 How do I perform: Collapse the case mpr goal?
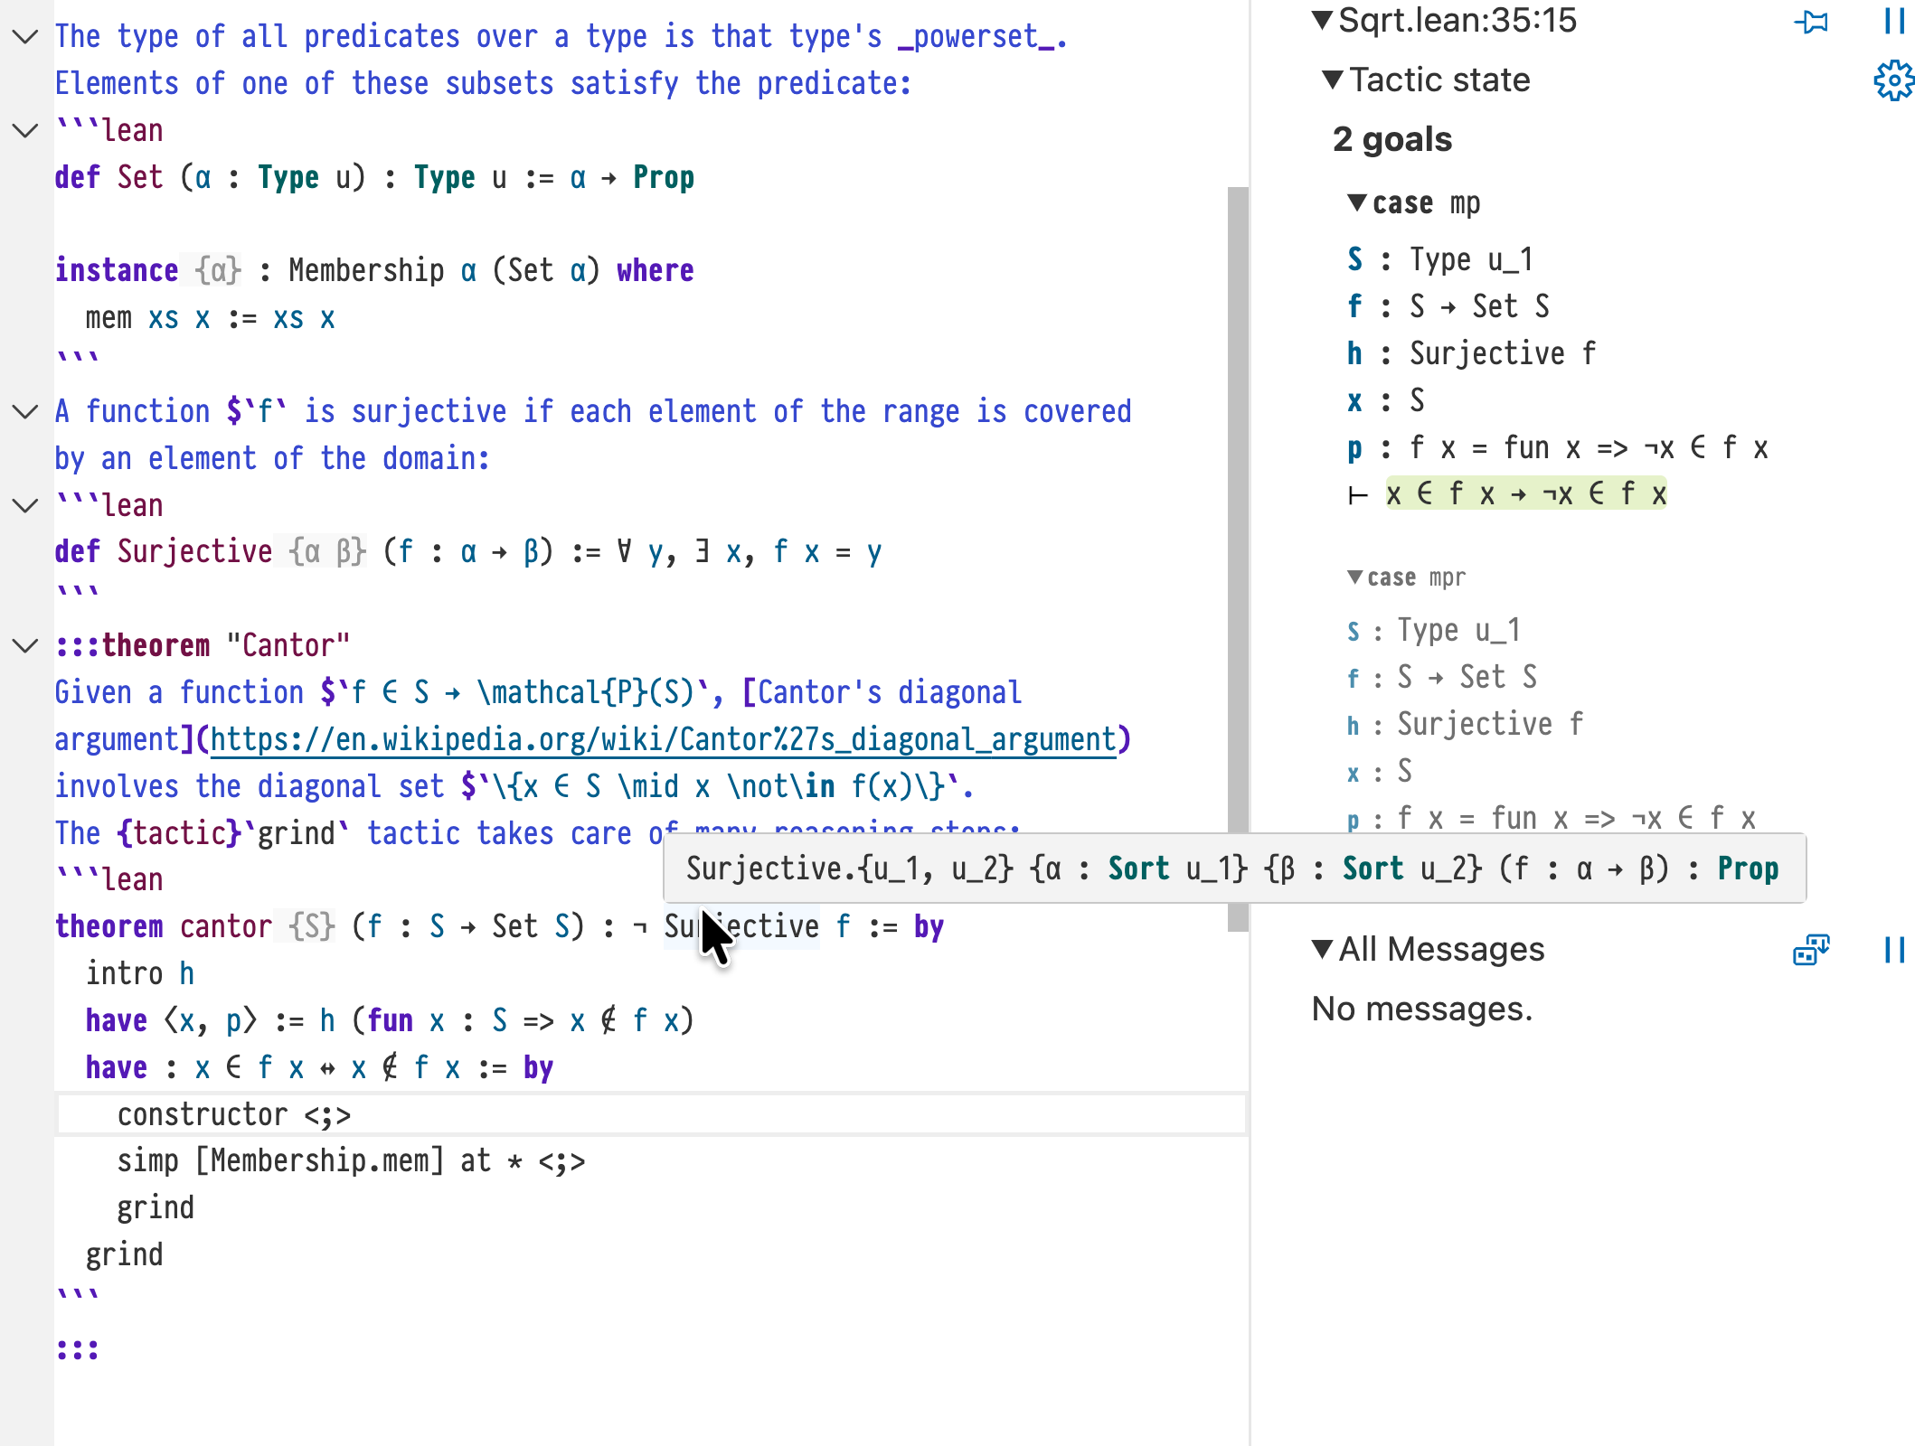tap(1354, 577)
